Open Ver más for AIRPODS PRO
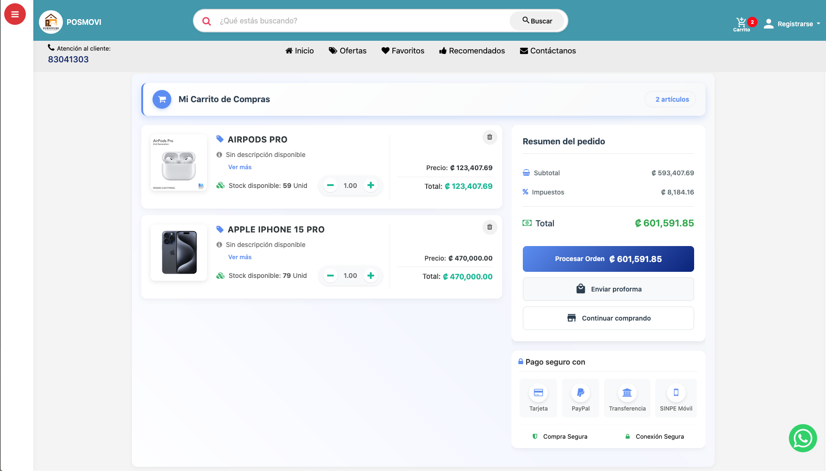Image resolution: width=826 pixels, height=471 pixels. (239, 167)
